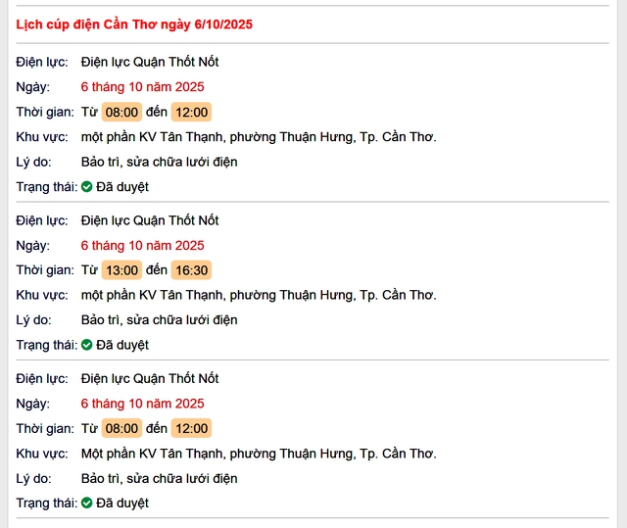627x528 pixels.
Task: Select the red date in the second entry
Action: pyautogui.click(x=142, y=245)
